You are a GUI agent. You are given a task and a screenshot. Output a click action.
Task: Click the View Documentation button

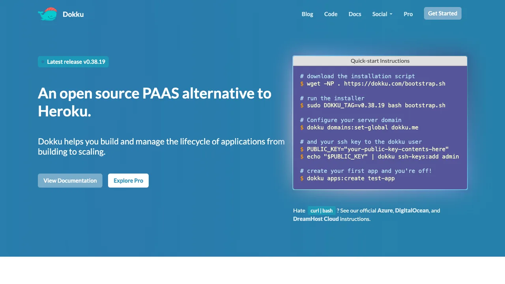coord(70,181)
